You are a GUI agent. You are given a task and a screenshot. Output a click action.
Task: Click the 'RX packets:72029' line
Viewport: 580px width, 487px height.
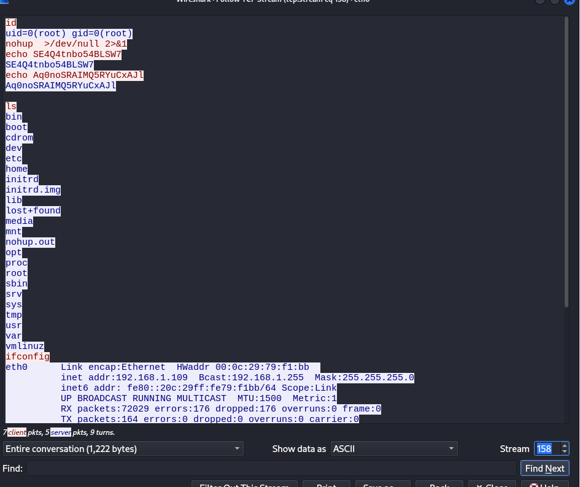(221, 408)
